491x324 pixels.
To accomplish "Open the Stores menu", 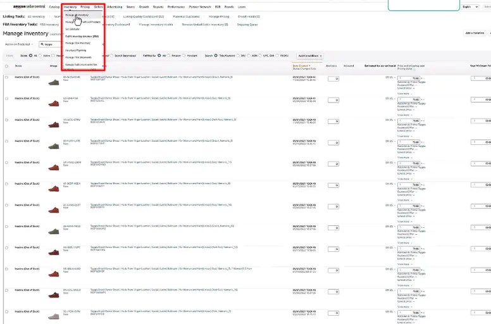I will [x=130, y=7].
